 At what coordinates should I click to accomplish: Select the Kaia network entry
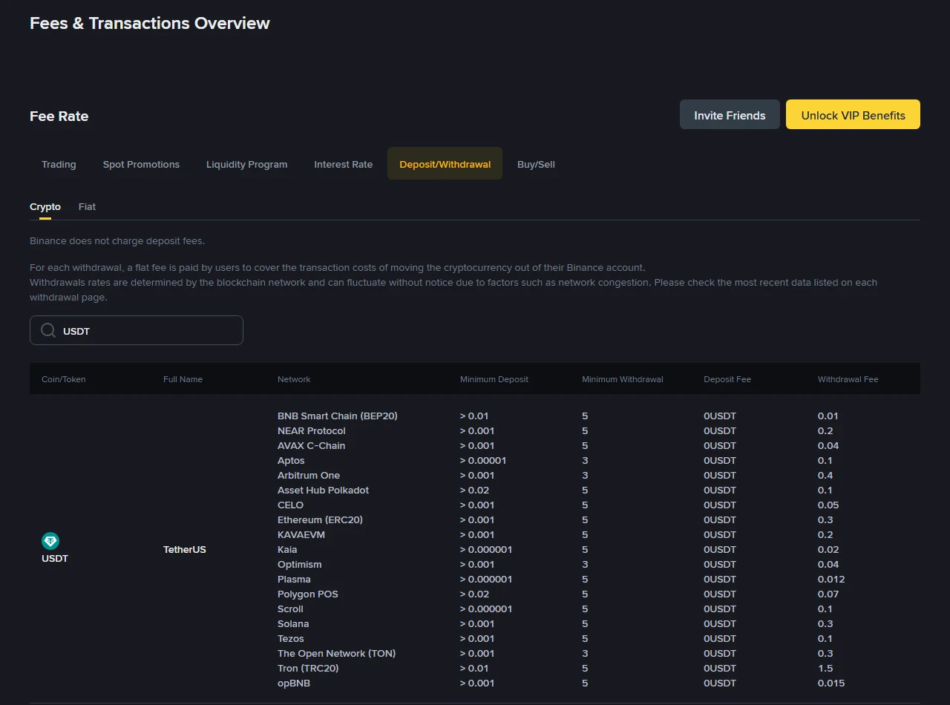(287, 550)
